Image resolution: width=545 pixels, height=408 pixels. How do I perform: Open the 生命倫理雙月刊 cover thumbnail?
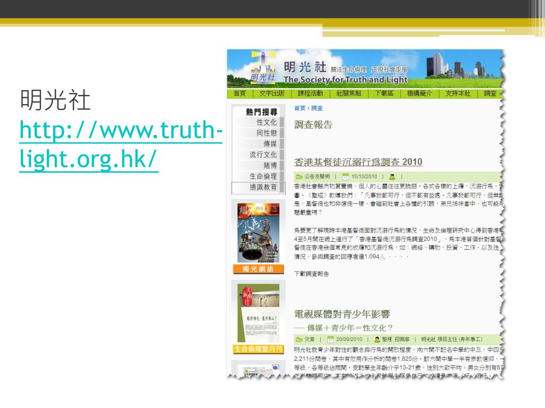[x=258, y=313]
